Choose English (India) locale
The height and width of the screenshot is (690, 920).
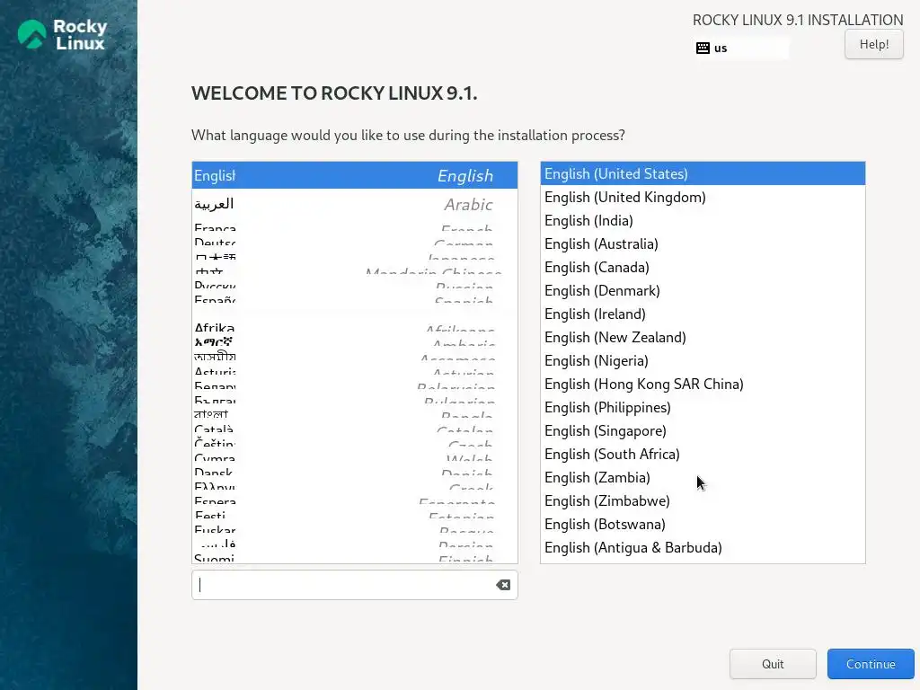703,221
